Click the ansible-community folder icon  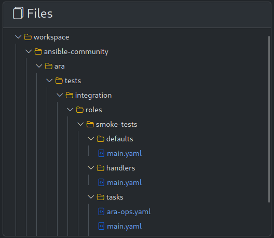coord(38,51)
